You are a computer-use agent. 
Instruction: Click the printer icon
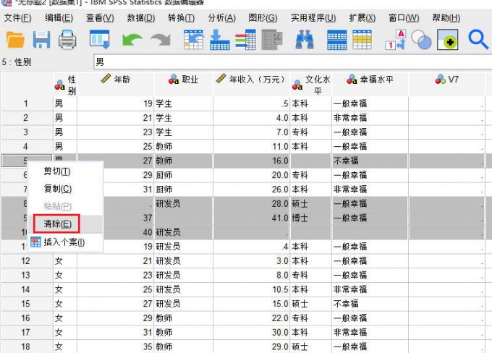pos(67,40)
